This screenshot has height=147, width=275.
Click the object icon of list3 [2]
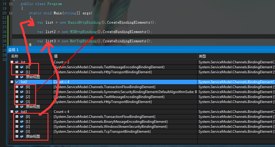coord(22,126)
